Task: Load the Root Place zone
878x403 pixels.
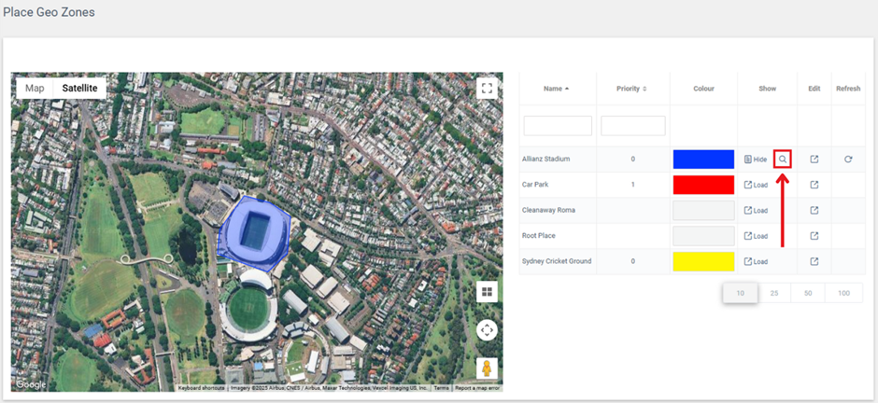Action: pyautogui.click(x=756, y=236)
